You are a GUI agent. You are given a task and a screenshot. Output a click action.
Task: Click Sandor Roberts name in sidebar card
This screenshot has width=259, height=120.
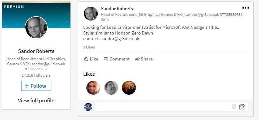point(36,51)
